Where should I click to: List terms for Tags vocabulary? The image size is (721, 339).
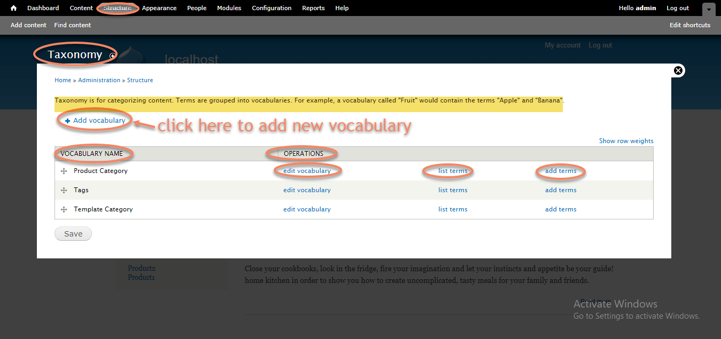pos(453,190)
